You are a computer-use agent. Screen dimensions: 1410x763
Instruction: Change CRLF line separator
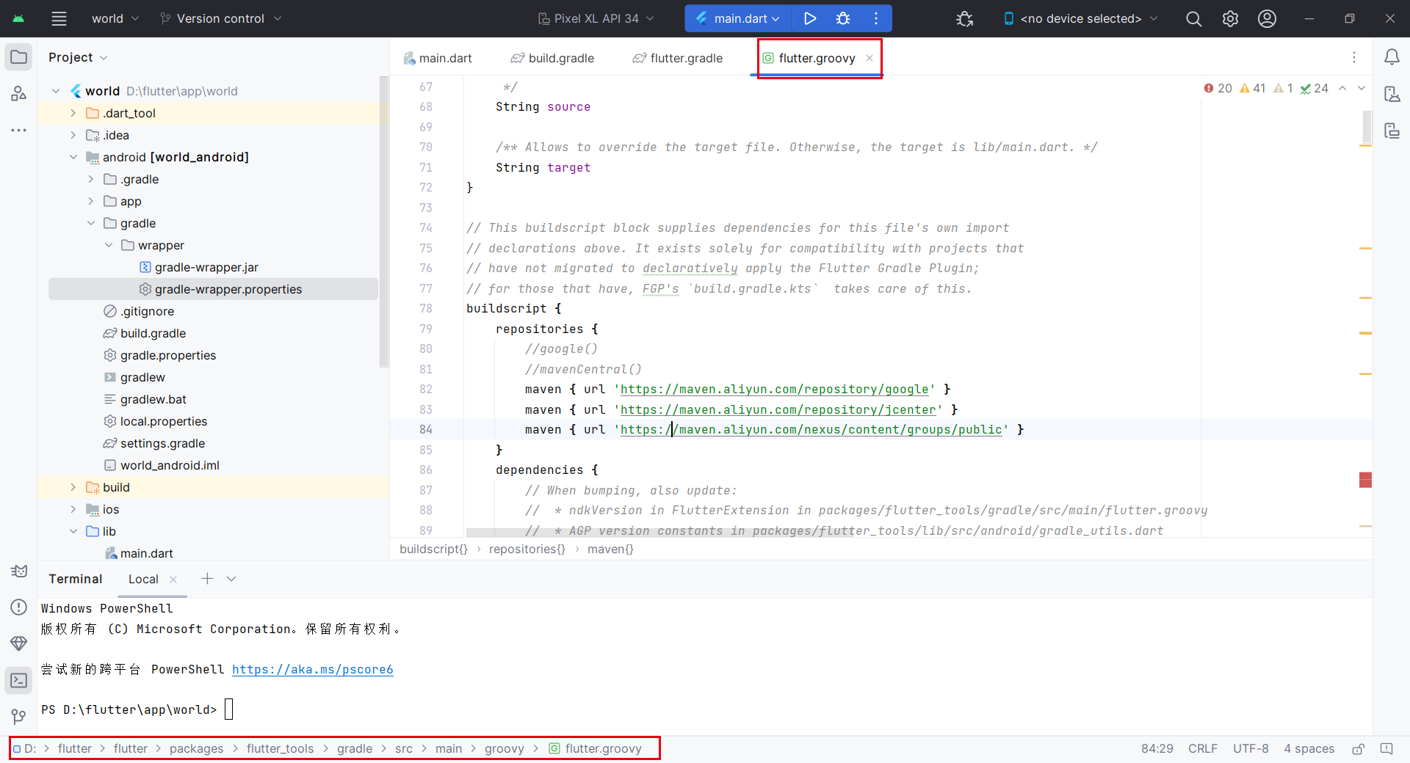point(1203,748)
